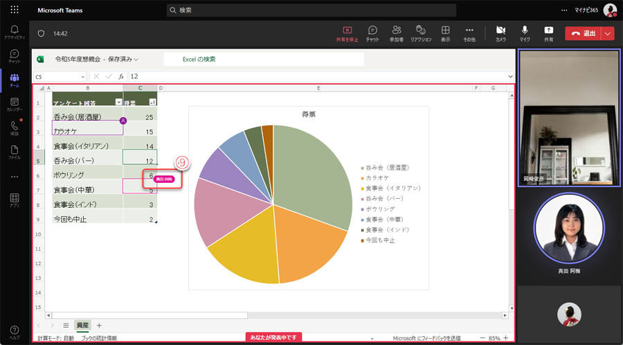Open the Calls section in sidebar
Screen dimensions: 623x345
click(x=15, y=128)
